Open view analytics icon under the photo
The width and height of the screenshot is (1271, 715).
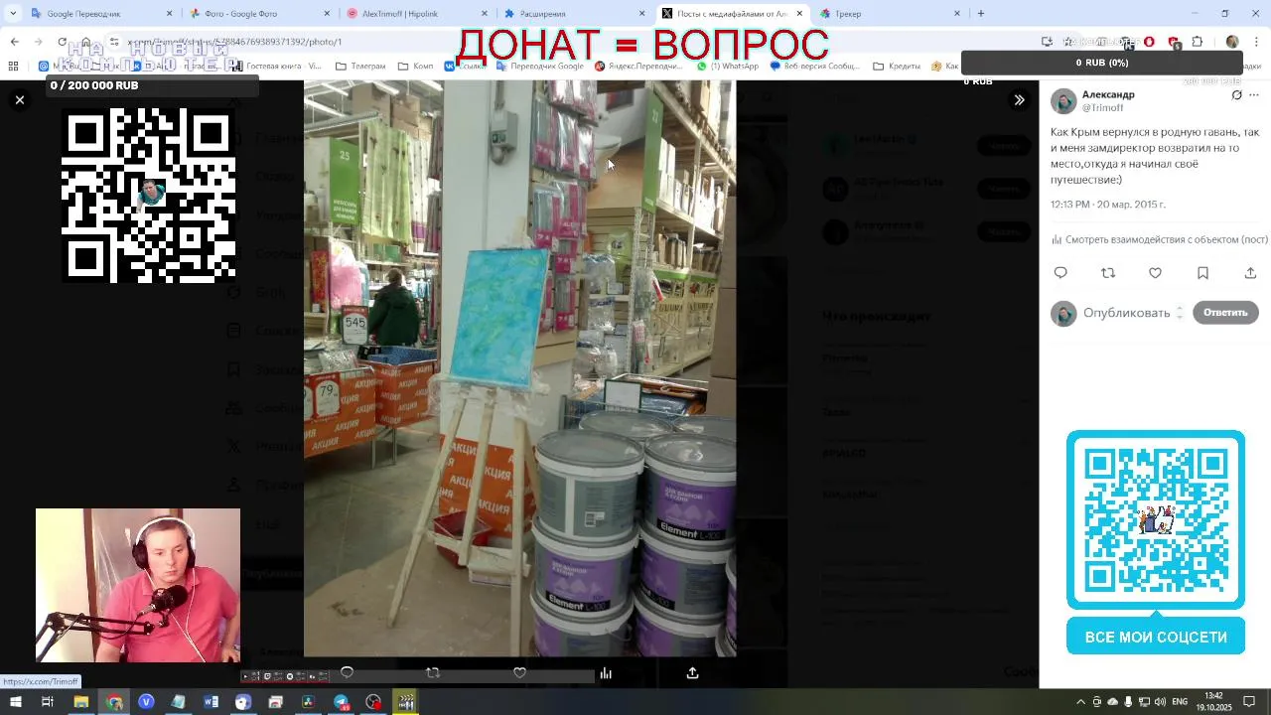click(x=606, y=672)
